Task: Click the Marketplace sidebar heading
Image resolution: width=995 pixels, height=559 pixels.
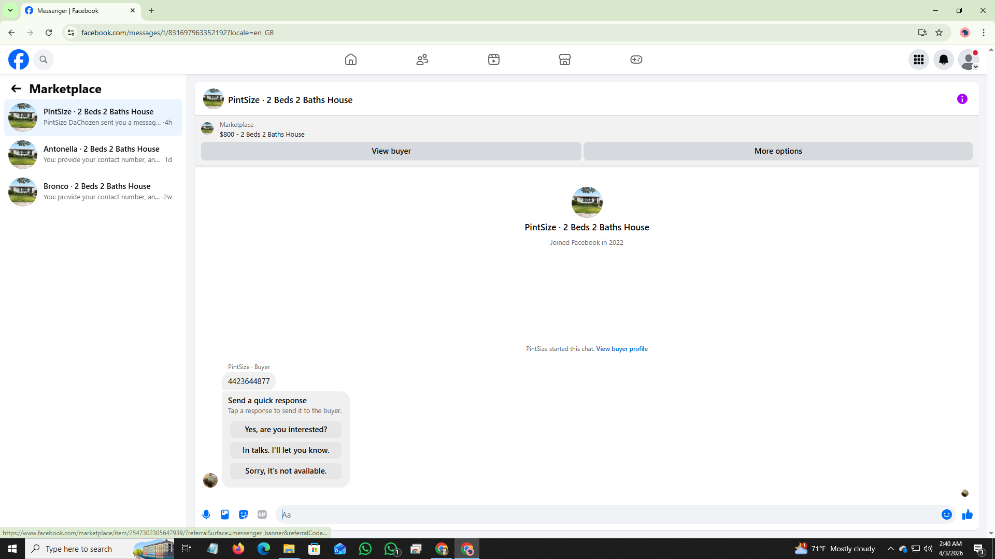Action: pyautogui.click(x=65, y=89)
